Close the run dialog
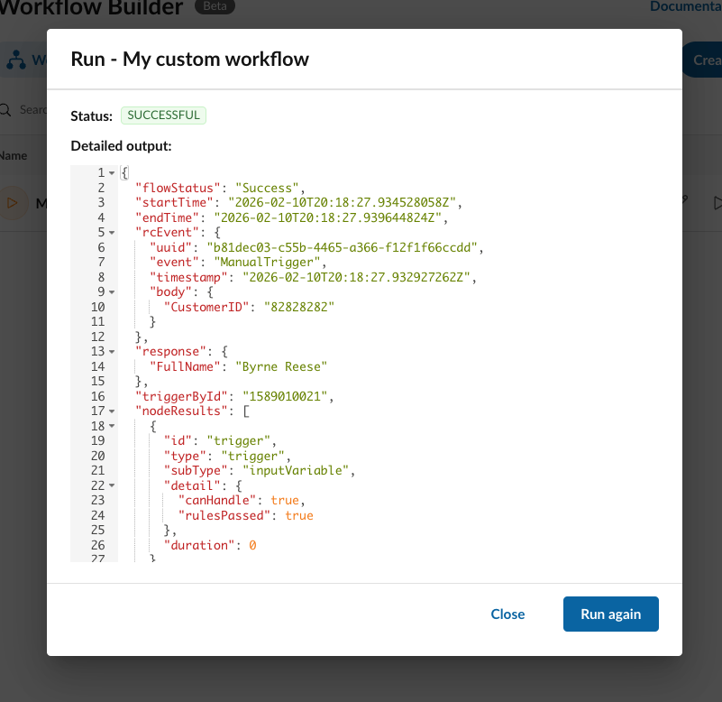This screenshot has width=722, height=702. [507, 614]
